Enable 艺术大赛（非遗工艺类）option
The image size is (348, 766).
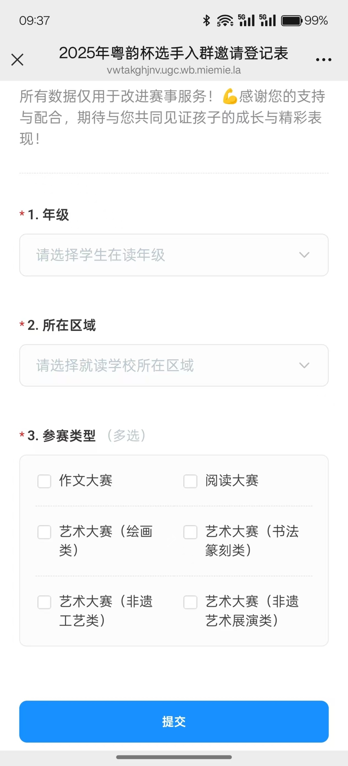pos(44,602)
